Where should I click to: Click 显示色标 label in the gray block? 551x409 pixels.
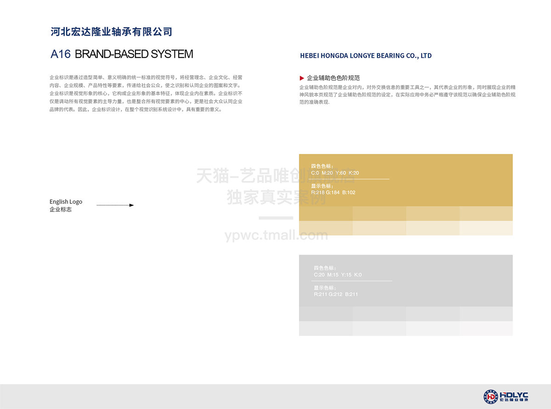325,288
